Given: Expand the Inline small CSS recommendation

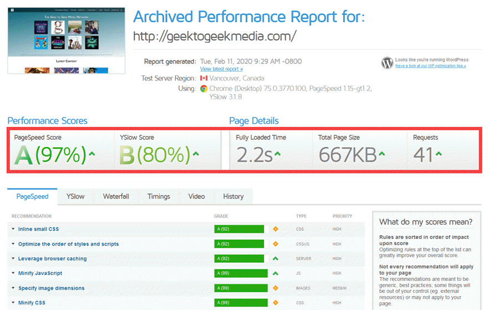Looking at the screenshot, I should point(38,229).
